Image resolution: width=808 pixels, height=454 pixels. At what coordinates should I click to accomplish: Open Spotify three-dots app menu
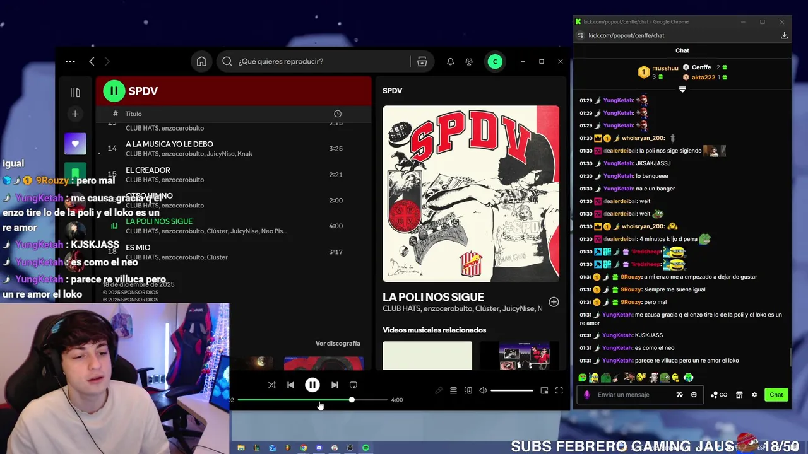point(70,61)
